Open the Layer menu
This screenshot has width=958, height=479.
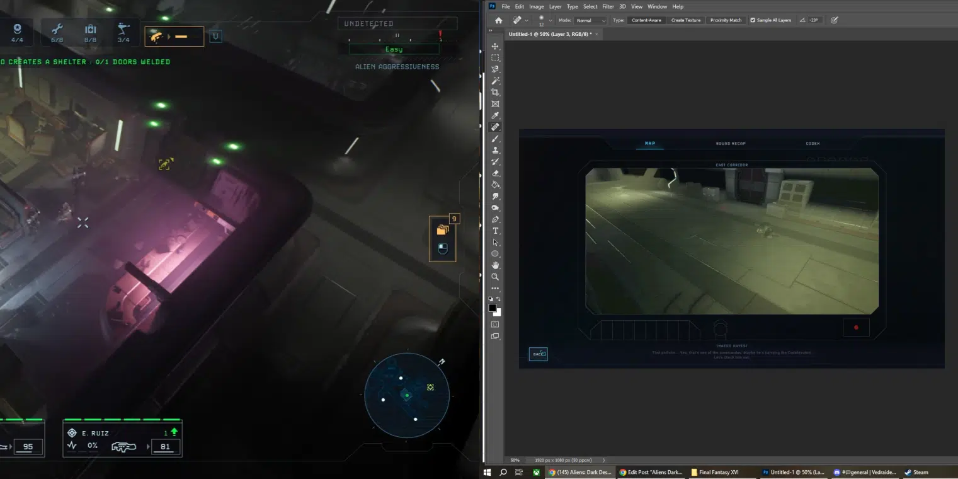click(556, 6)
